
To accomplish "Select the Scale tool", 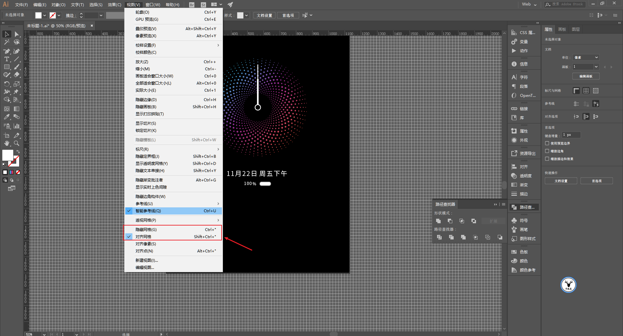I will pyautogui.click(x=17, y=84).
